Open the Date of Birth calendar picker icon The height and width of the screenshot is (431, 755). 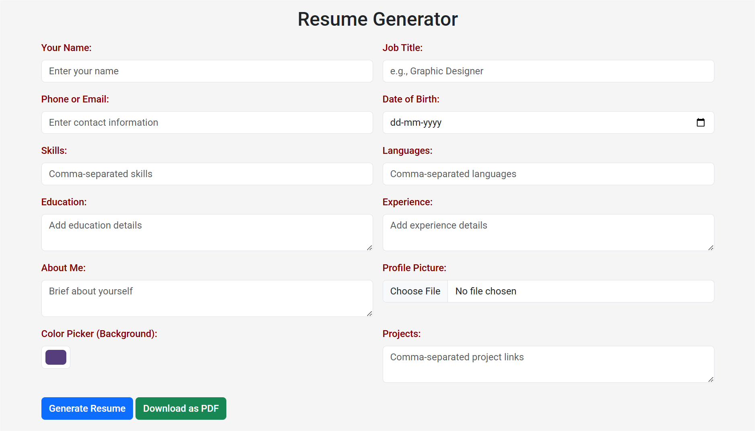point(700,123)
